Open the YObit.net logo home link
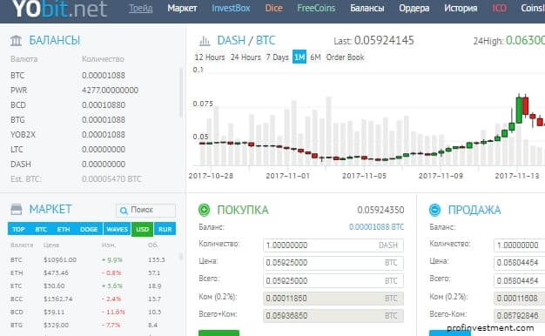The width and height of the screenshot is (545, 336). click(x=59, y=9)
